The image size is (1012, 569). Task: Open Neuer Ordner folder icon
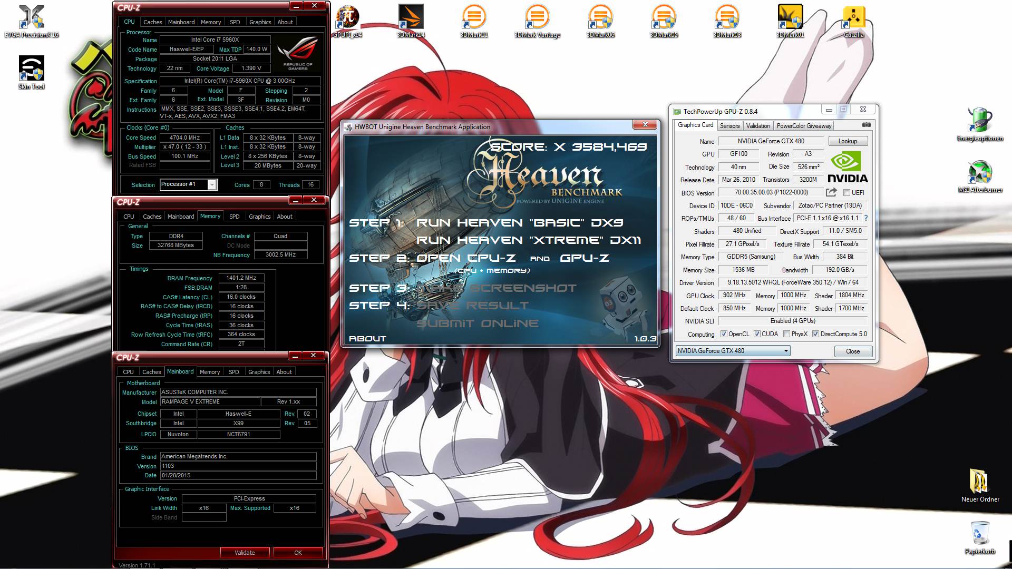tap(980, 485)
